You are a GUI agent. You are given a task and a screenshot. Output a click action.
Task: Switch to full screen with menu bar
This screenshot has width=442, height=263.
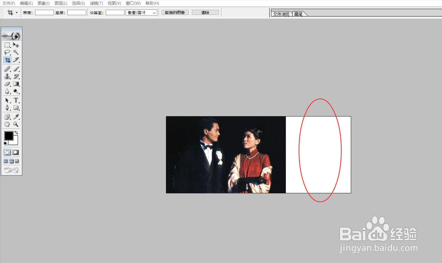point(12,161)
